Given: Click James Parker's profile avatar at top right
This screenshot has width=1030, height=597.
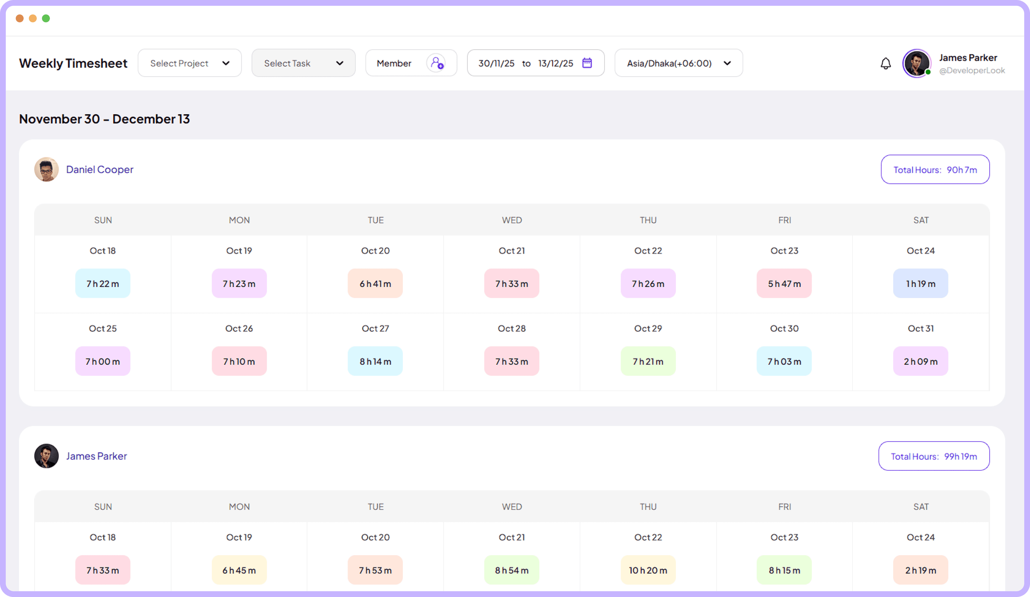Looking at the screenshot, I should [917, 63].
